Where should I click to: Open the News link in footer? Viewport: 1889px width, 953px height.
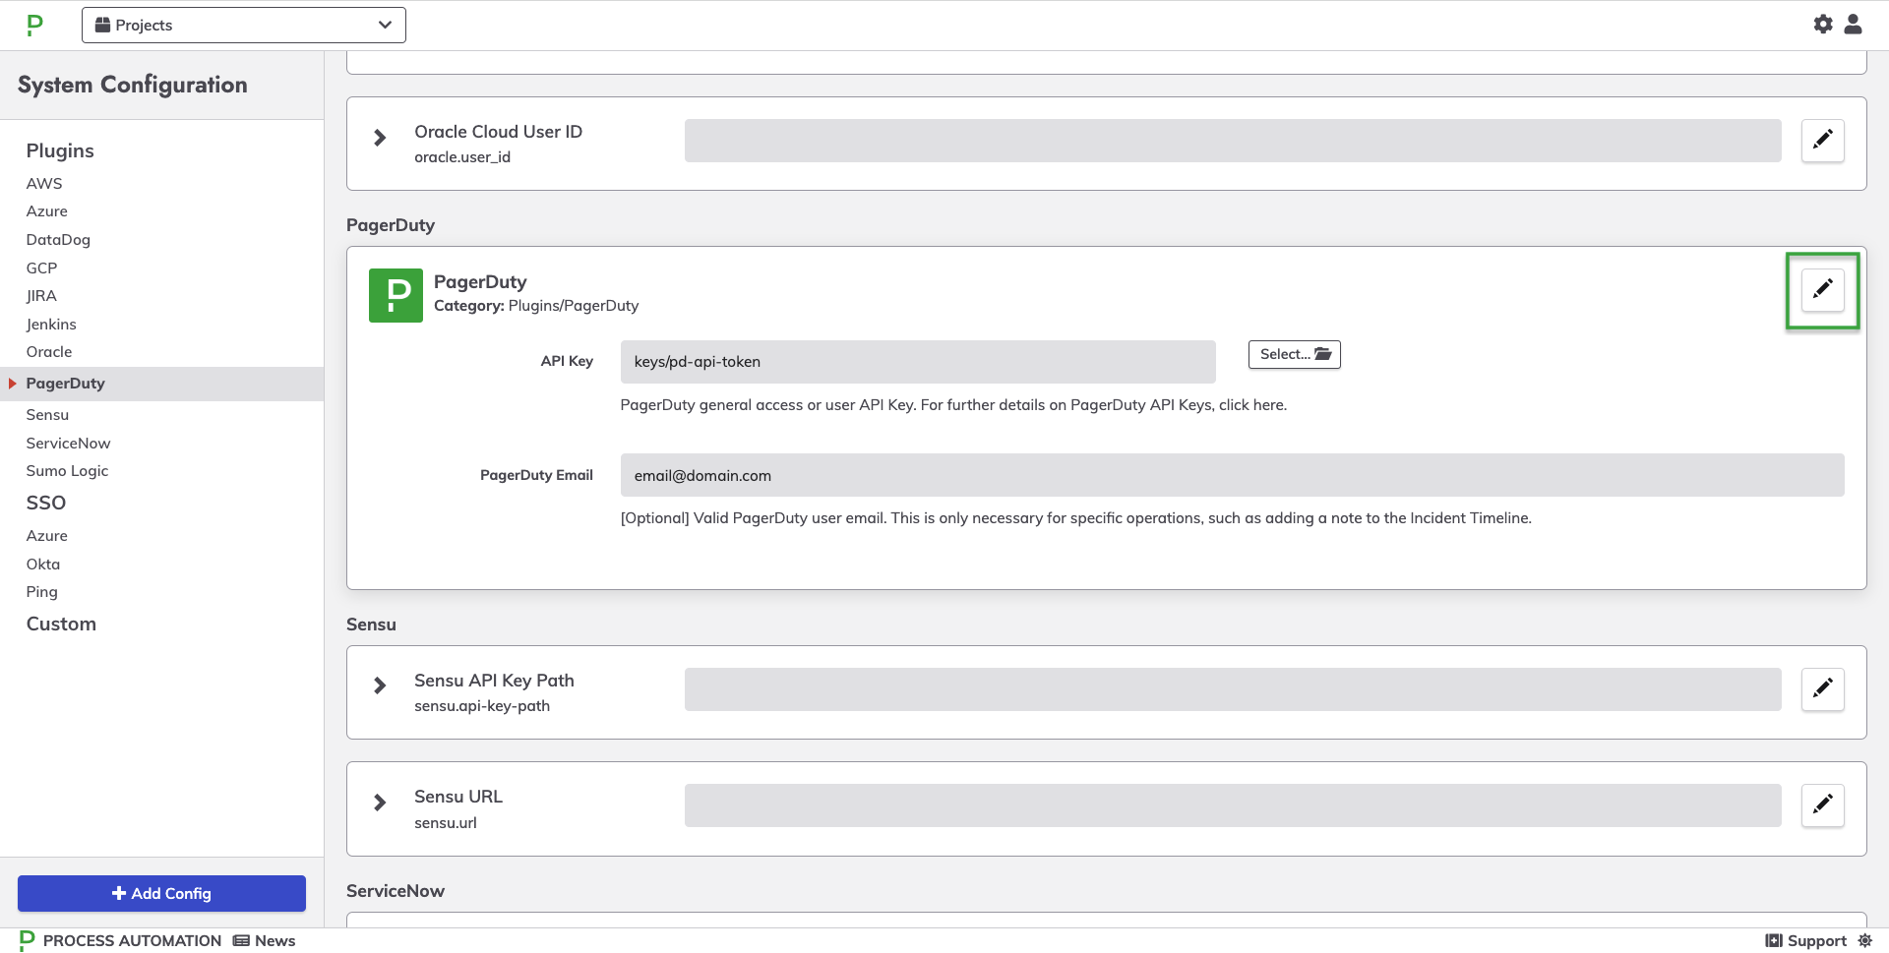tap(265, 940)
